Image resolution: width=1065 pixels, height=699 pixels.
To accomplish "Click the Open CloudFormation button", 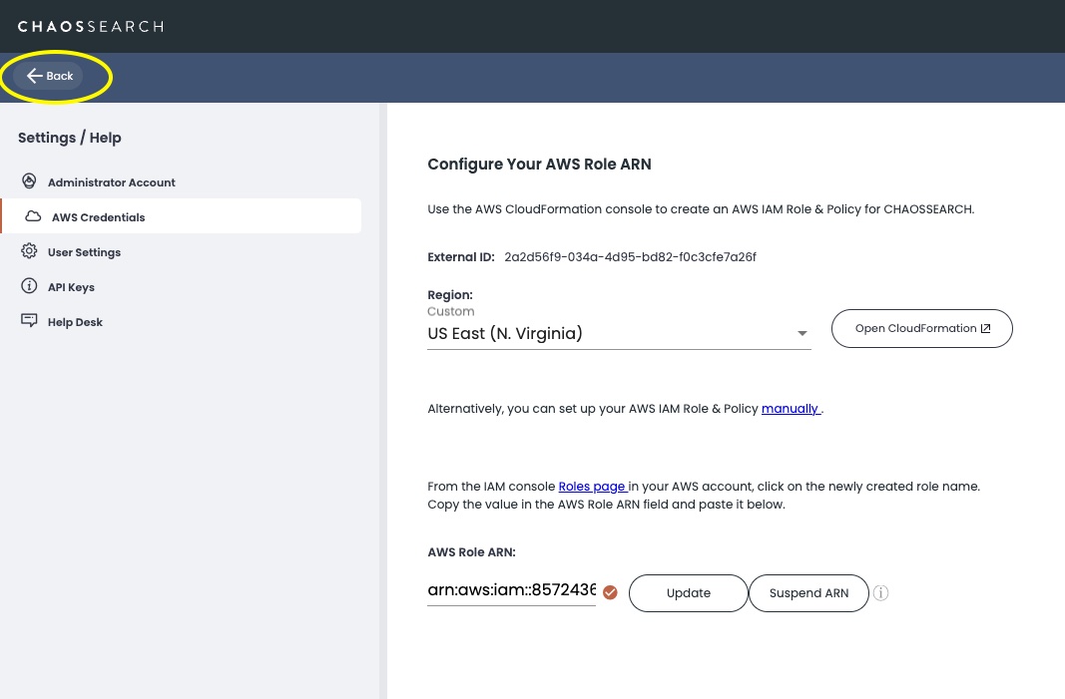I will point(921,328).
